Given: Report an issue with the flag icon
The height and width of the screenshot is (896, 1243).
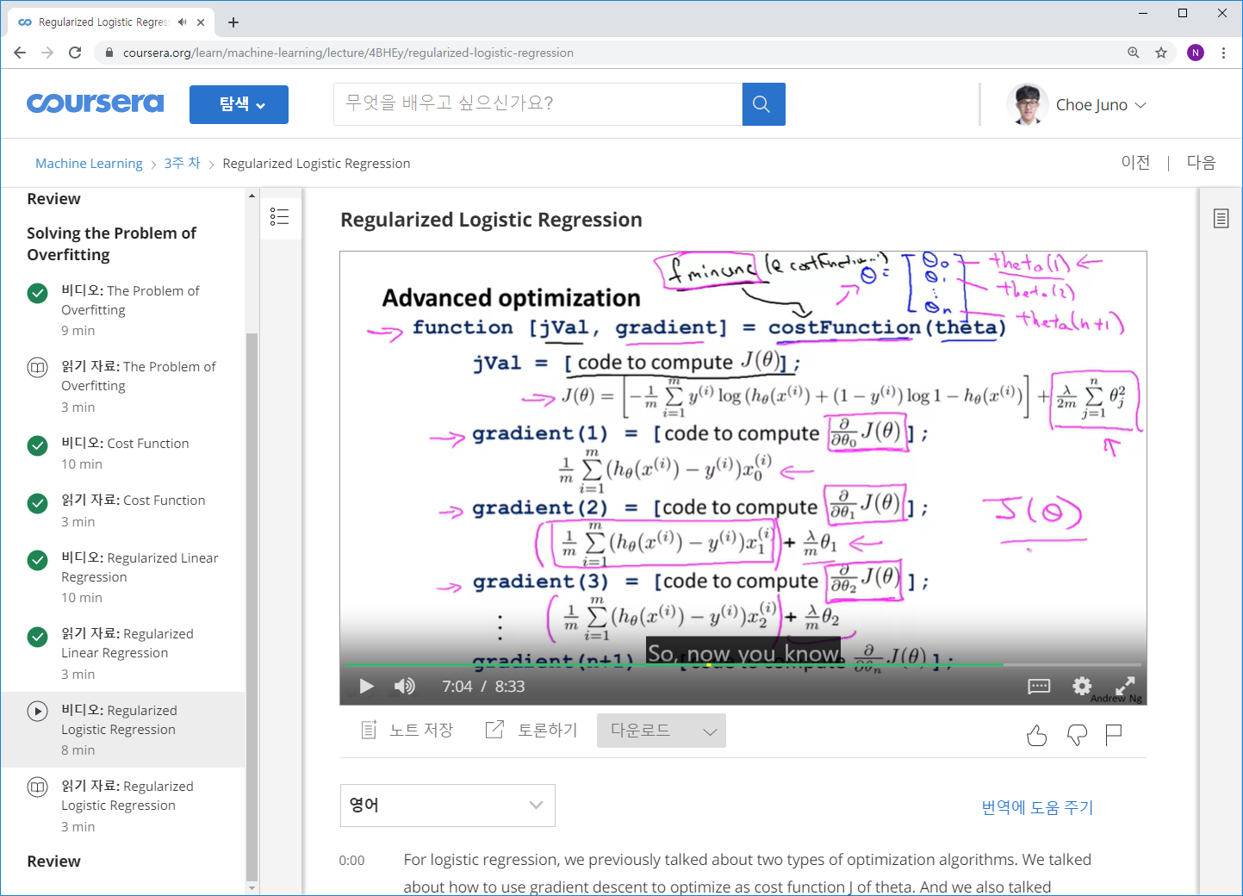Looking at the screenshot, I should [1113, 734].
